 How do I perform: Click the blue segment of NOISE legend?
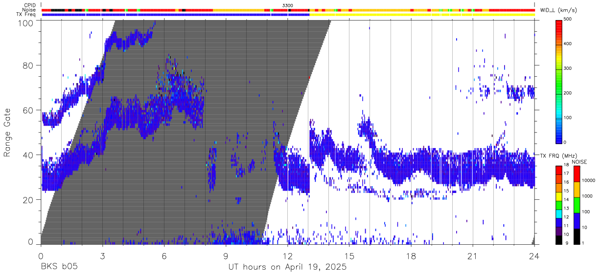click(x=577, y=221)
